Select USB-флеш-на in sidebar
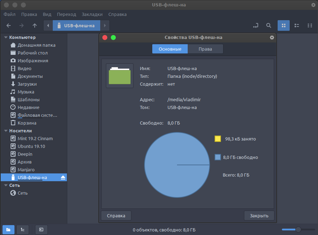 (34, 177)
